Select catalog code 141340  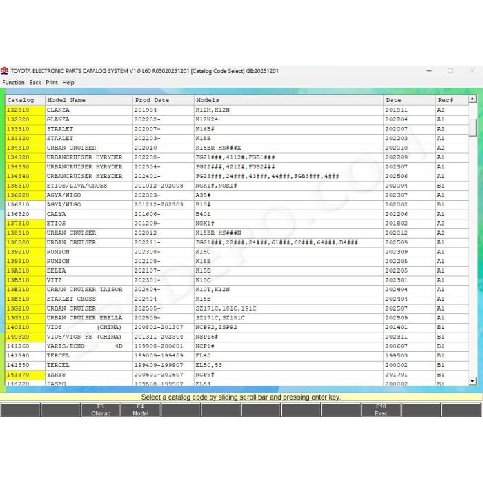pyautogui.click(x=25, y=355)
